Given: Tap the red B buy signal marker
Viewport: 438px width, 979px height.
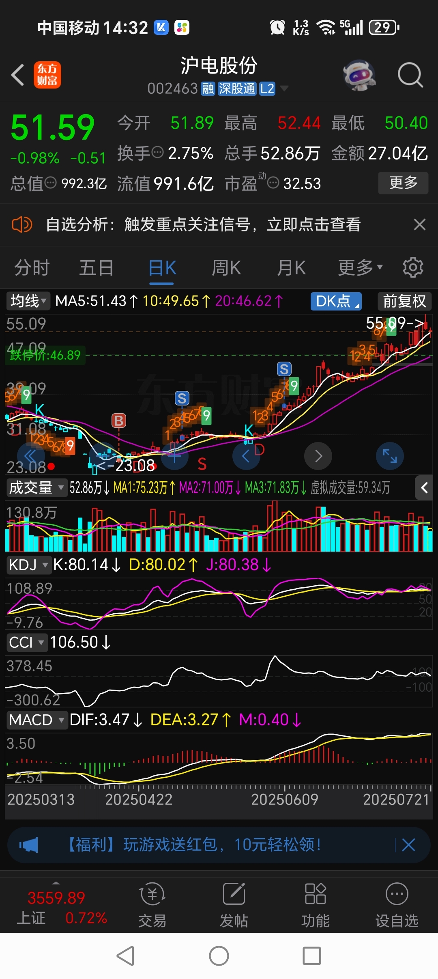Looking at the screenshot, I should click(119, 420).
